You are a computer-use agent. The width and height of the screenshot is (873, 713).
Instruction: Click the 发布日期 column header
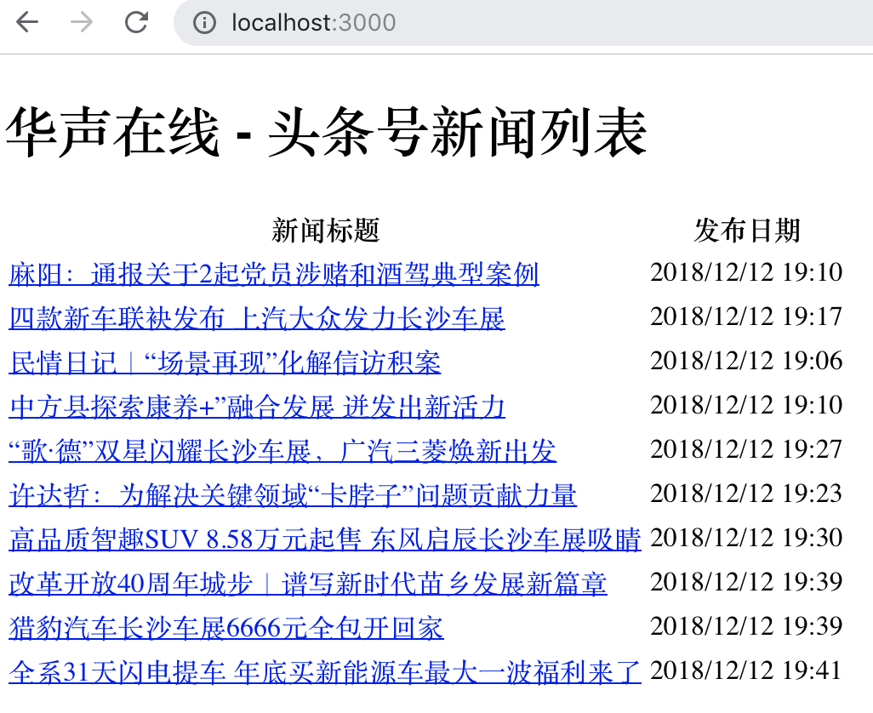click(746, 231)
